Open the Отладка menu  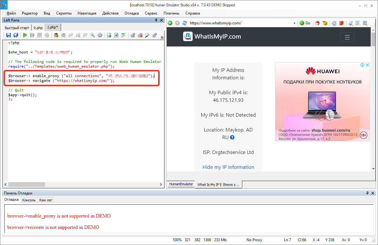[131, 13]
